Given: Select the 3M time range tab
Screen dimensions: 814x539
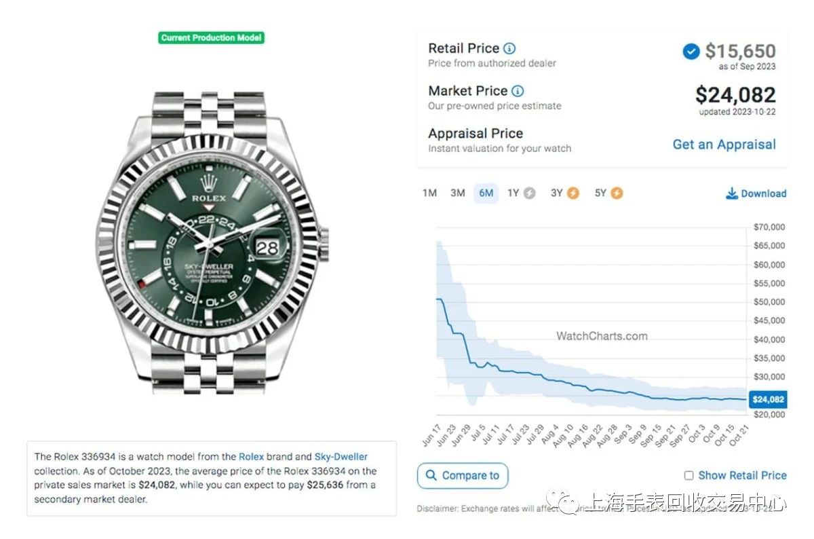Looking at the screenshot, I should coord(458,193).
